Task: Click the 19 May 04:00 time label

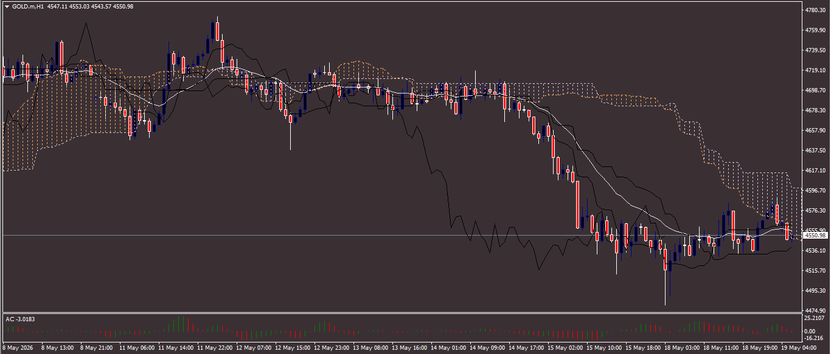Action: [x=799, y=349]
